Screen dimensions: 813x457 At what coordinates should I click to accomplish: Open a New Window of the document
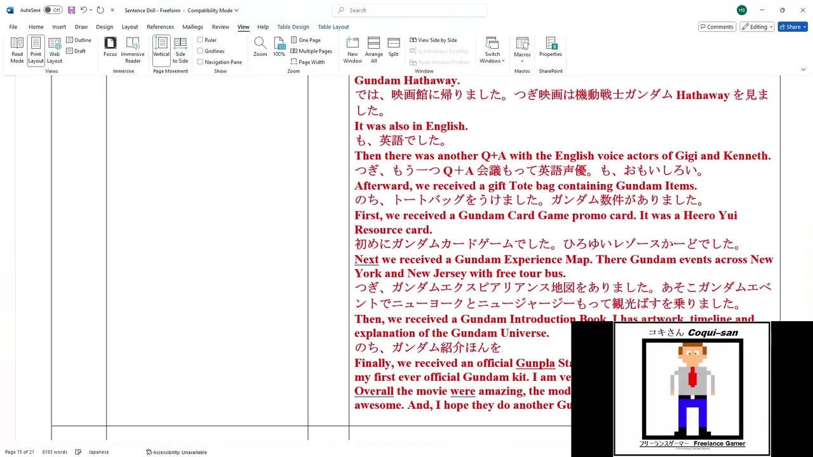tap(353, 50)
